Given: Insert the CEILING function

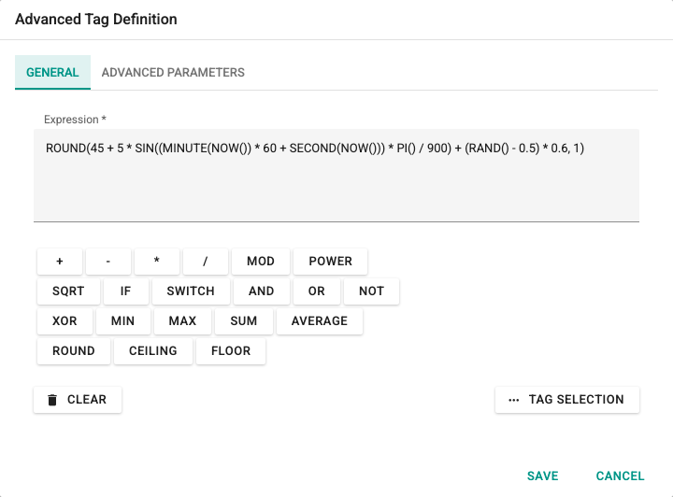Looking at the screenshot, I should [x=153, y=351].
